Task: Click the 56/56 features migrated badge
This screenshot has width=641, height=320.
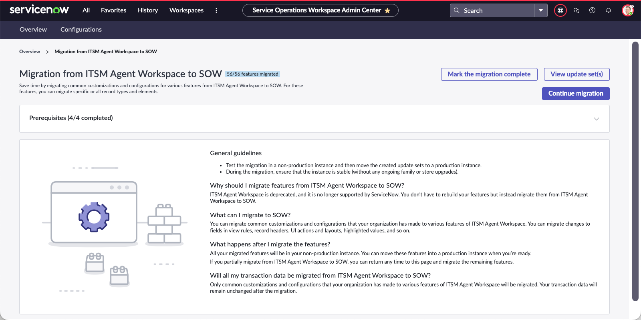Action: pyautogui.click(x=252, y=74)
